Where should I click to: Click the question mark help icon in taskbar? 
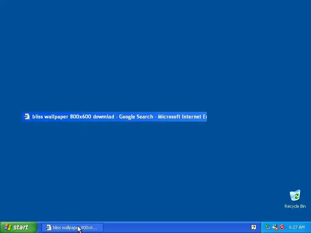point(253,227)
